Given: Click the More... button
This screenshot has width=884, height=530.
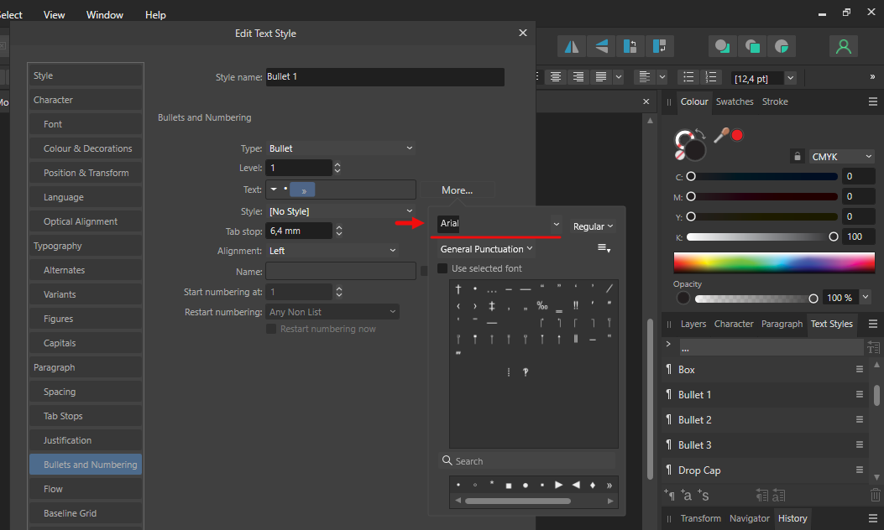Looking at the screenshot, I should pyautogui.click(x=458, y=190).
